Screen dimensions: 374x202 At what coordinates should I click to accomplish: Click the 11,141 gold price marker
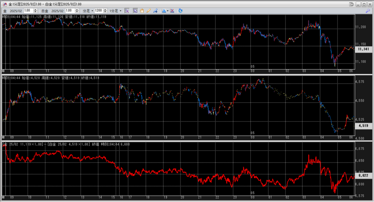pos(363,49)
